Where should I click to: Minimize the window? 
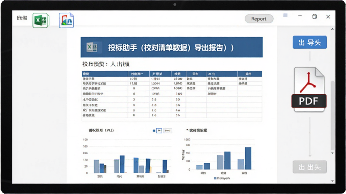(300, 16)
